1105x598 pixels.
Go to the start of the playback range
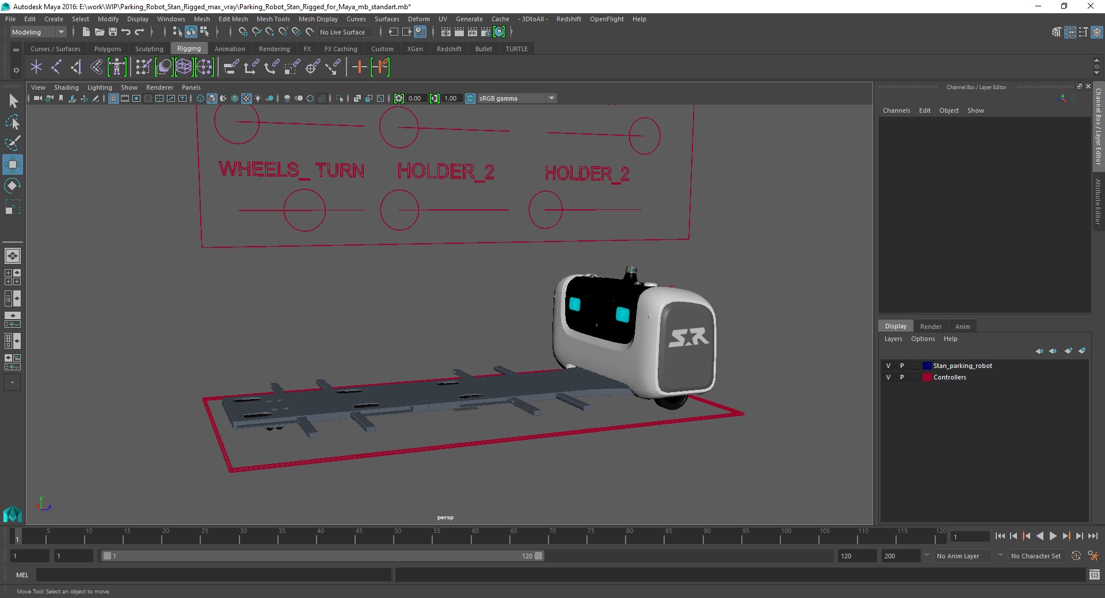pyautogui.click(x=1000, y=536)
